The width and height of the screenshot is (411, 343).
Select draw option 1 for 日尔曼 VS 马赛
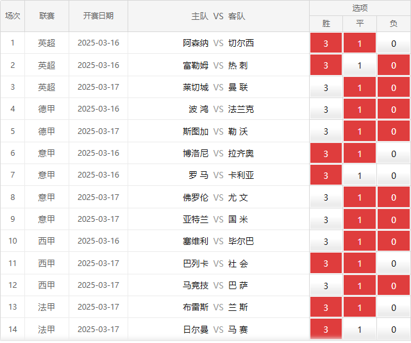pyautogui.click(x=360, y=329)
